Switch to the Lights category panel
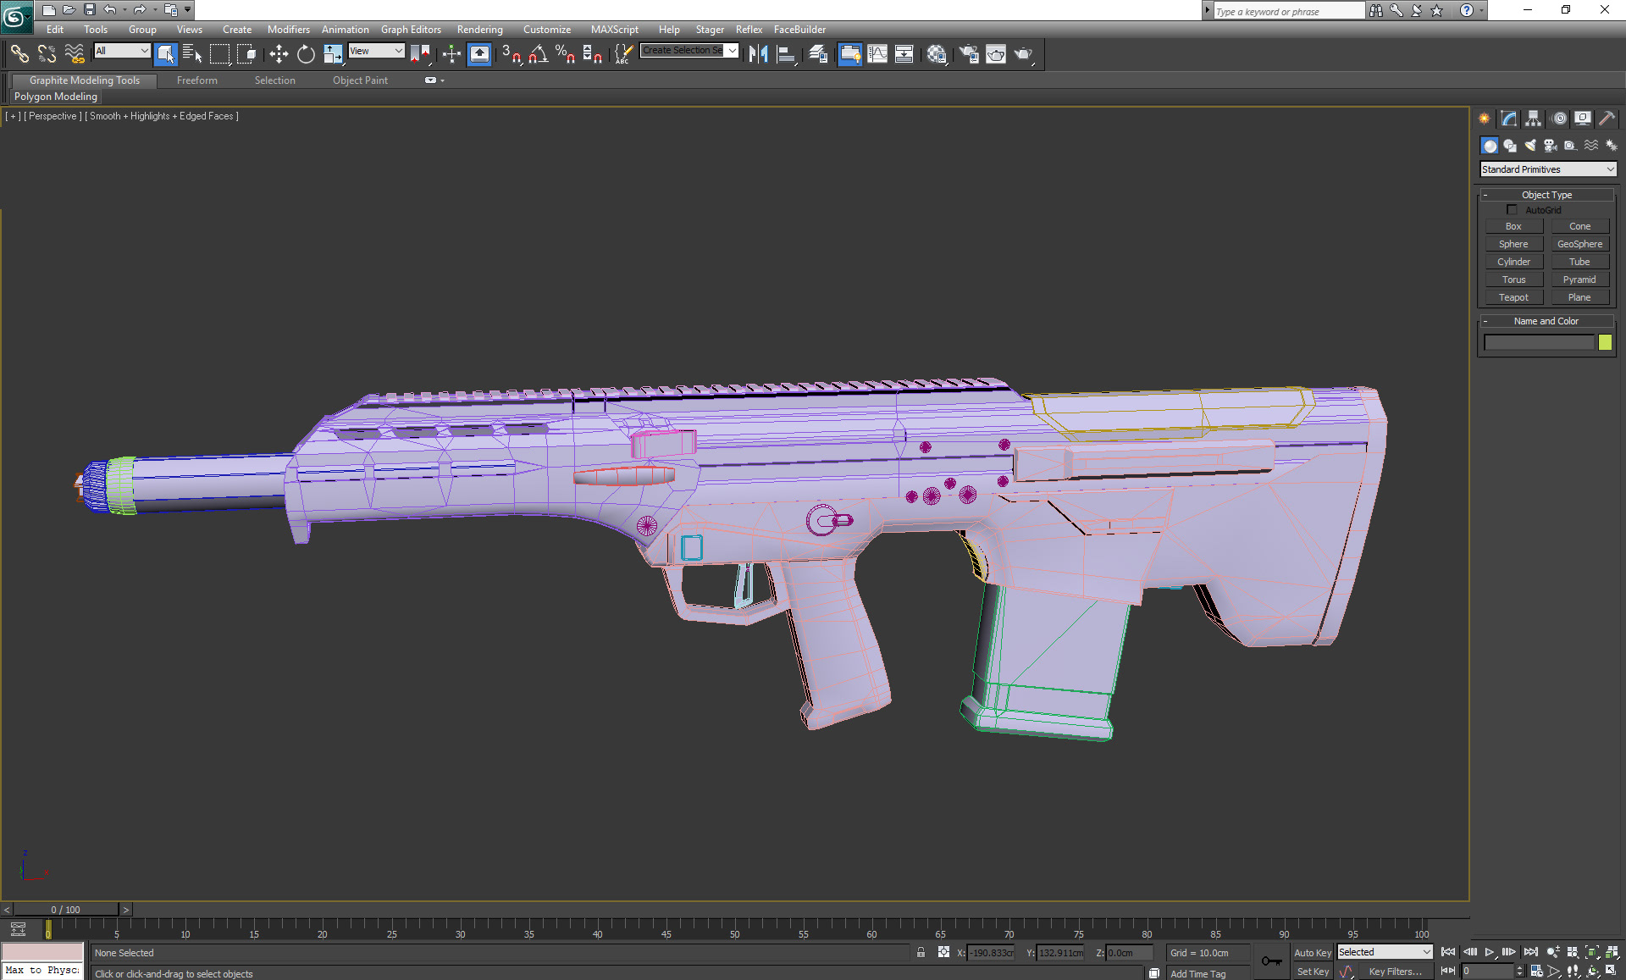This screenshot has width=1626, height=980. (1530, 145)
